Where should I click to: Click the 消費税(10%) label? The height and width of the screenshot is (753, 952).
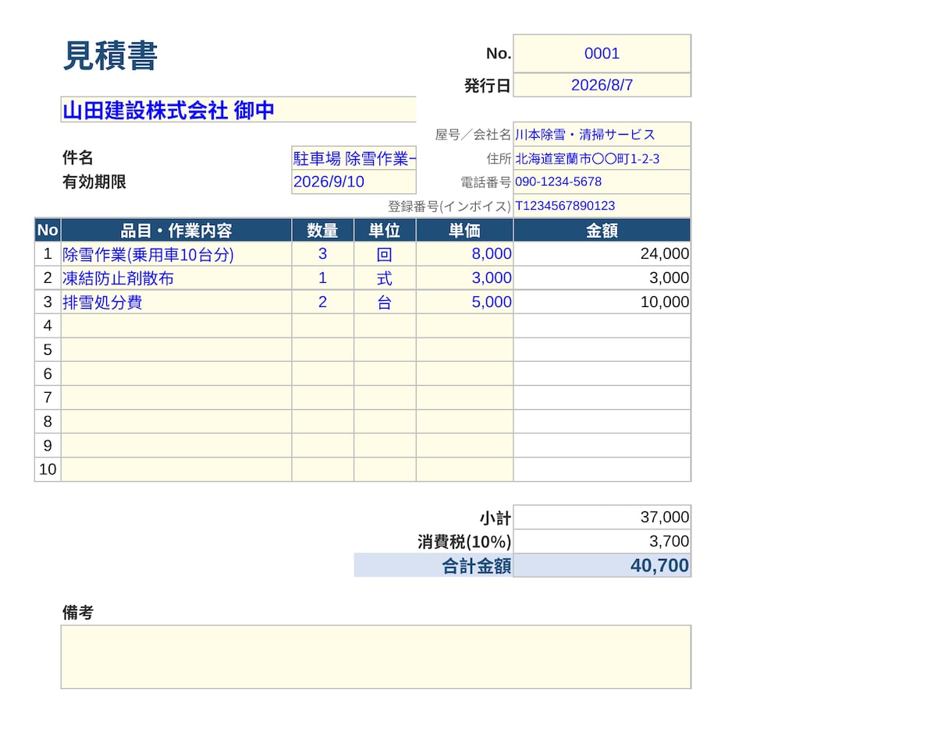(x=464, y=542)
